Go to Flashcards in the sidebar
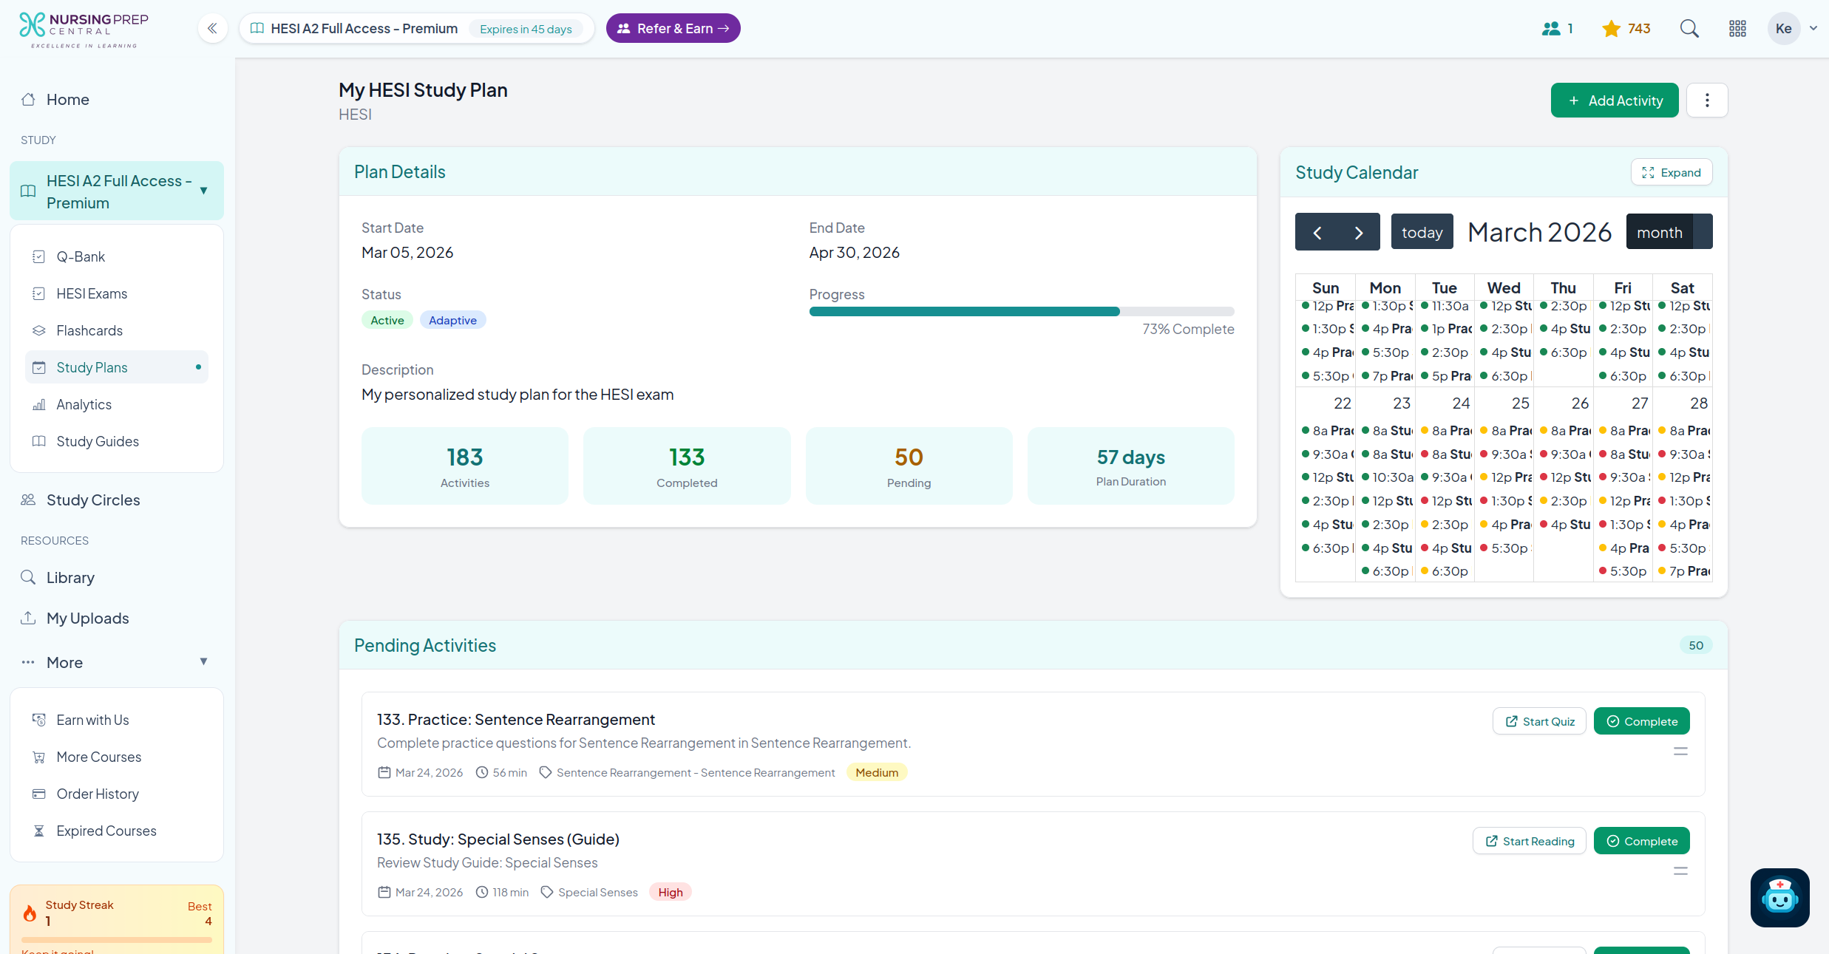The height and width of the screenshot is (954, 1829). click(x=89, y=330)
